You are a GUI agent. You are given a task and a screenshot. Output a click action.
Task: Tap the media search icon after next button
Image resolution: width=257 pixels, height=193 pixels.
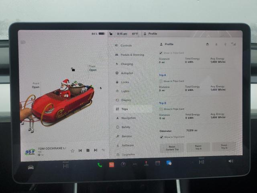tap(103, 150)
